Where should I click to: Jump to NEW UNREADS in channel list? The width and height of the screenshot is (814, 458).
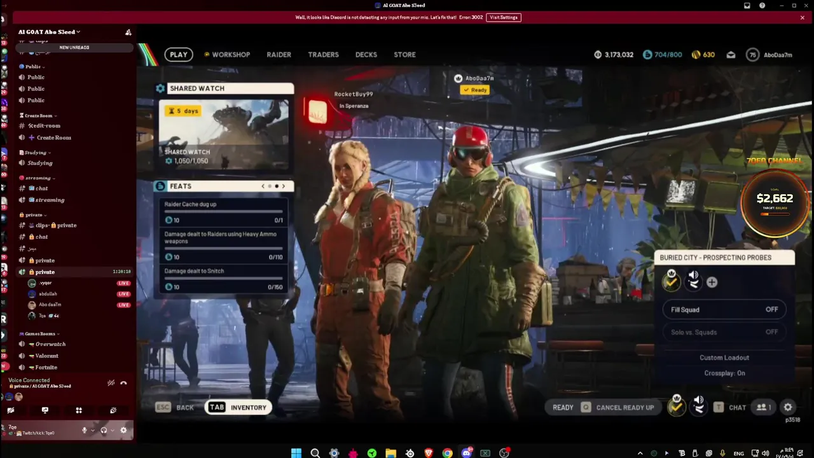point(74,48)
